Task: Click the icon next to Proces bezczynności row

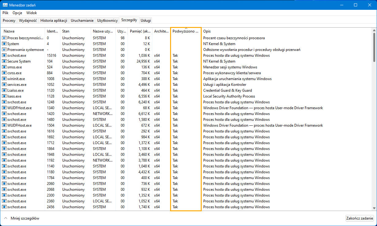Action: coord(4,38)
